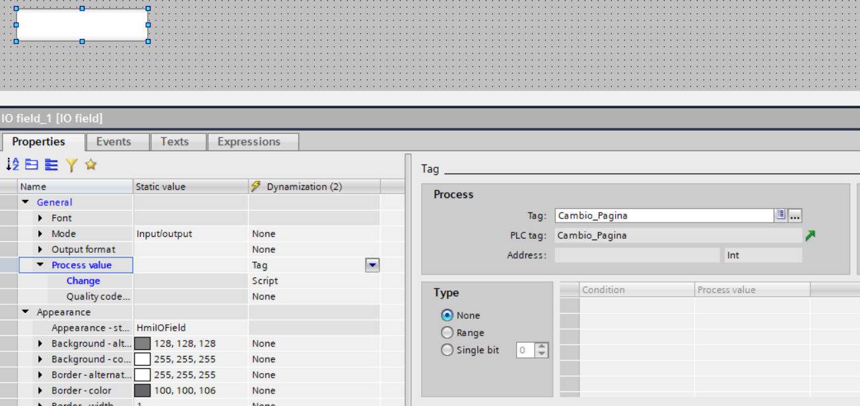This screenshot has width=860, height=406.
Task: Click the collapse all categories icon
Action: coord(32,164)
